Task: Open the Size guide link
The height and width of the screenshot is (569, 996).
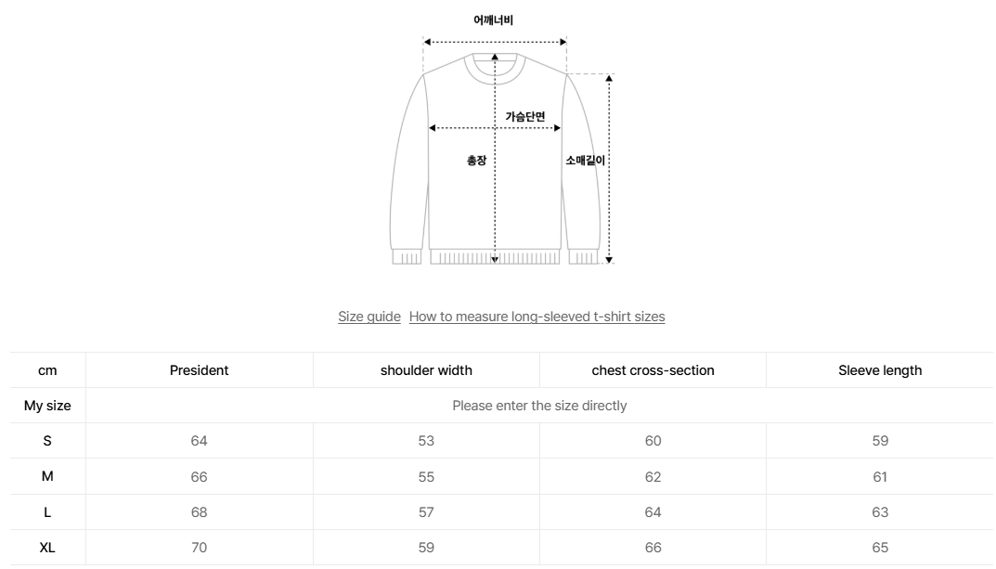Action: pos(369,317)
